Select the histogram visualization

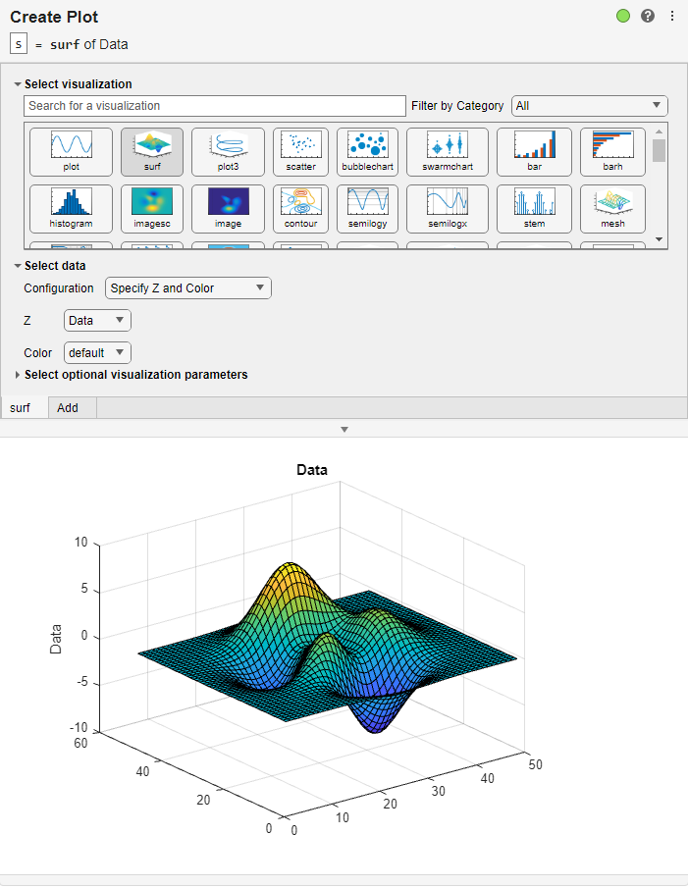point(72,209)
